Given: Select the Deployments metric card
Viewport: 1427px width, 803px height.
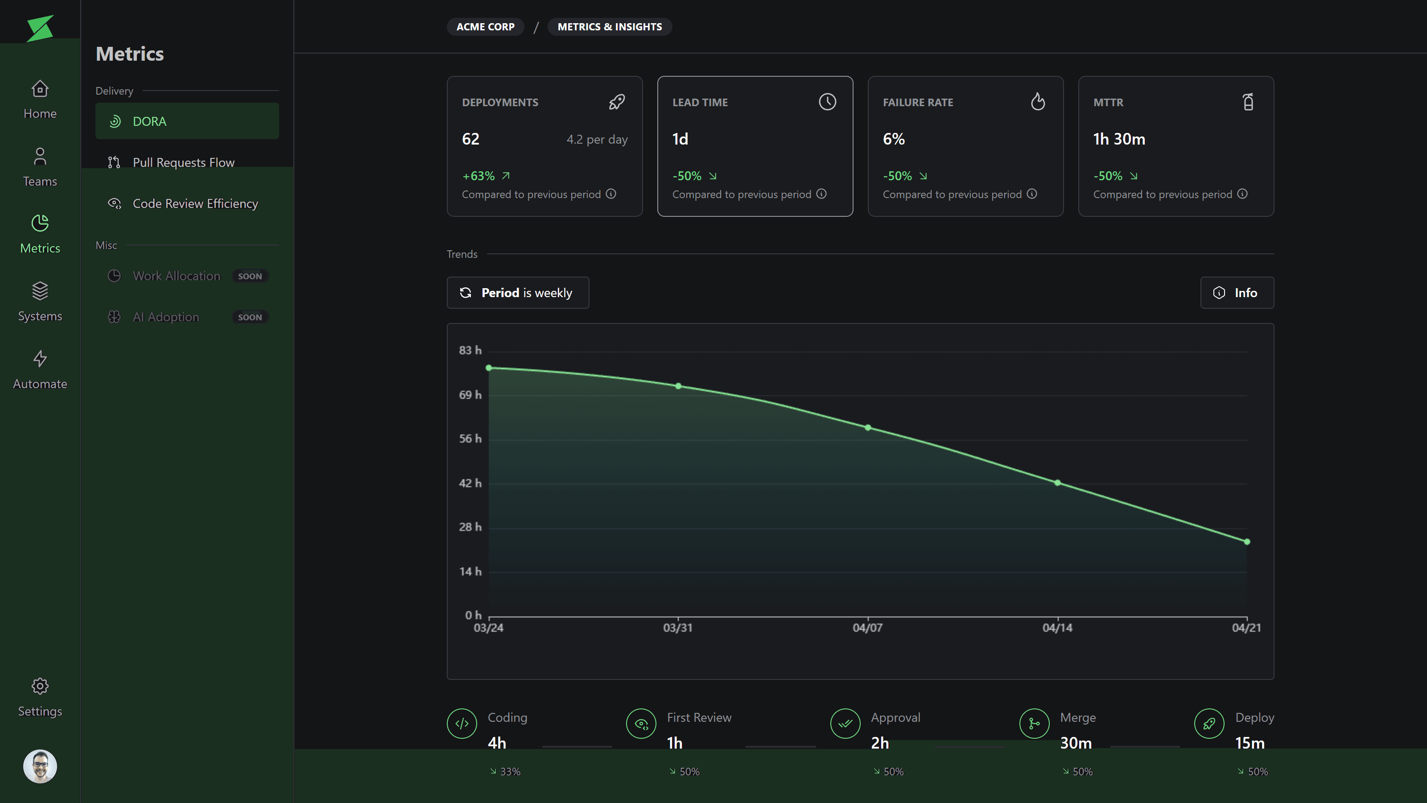Looking at the screenshot, I should [544, 146].
